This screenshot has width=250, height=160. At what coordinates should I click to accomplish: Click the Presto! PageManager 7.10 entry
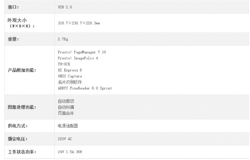pos(82,52)
